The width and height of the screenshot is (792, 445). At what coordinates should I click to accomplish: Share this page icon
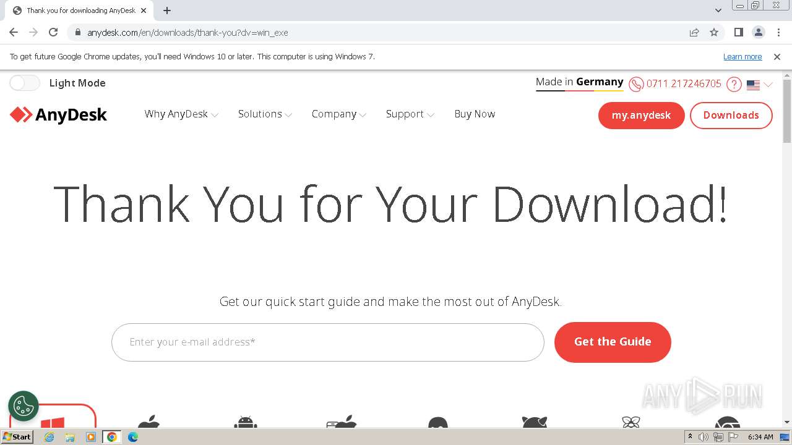(694, 33)
